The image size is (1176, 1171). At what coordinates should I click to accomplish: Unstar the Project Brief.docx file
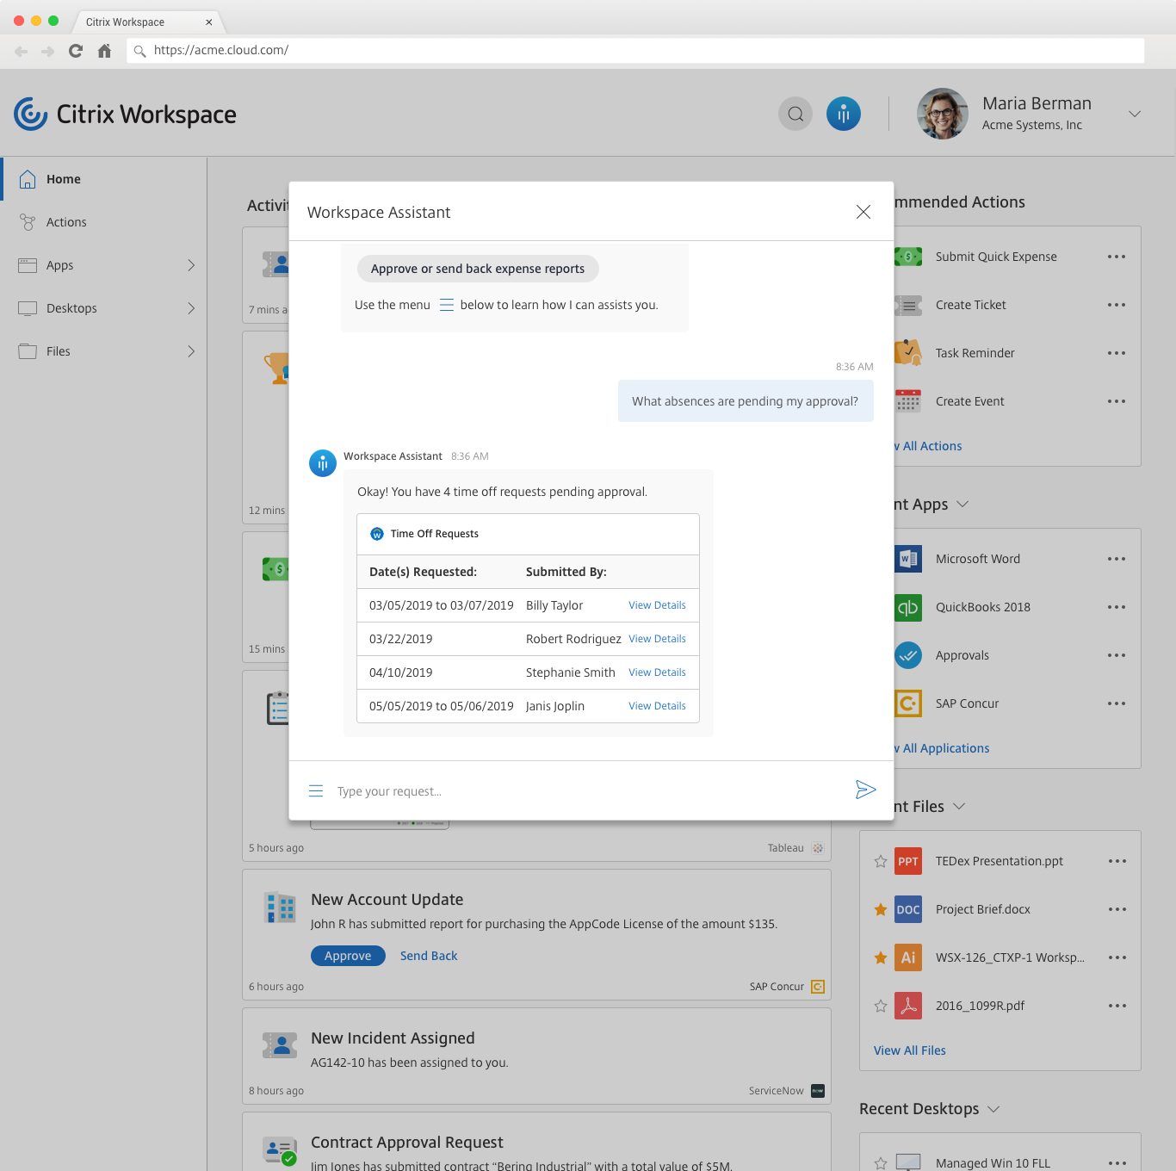(x=880, y=909)
